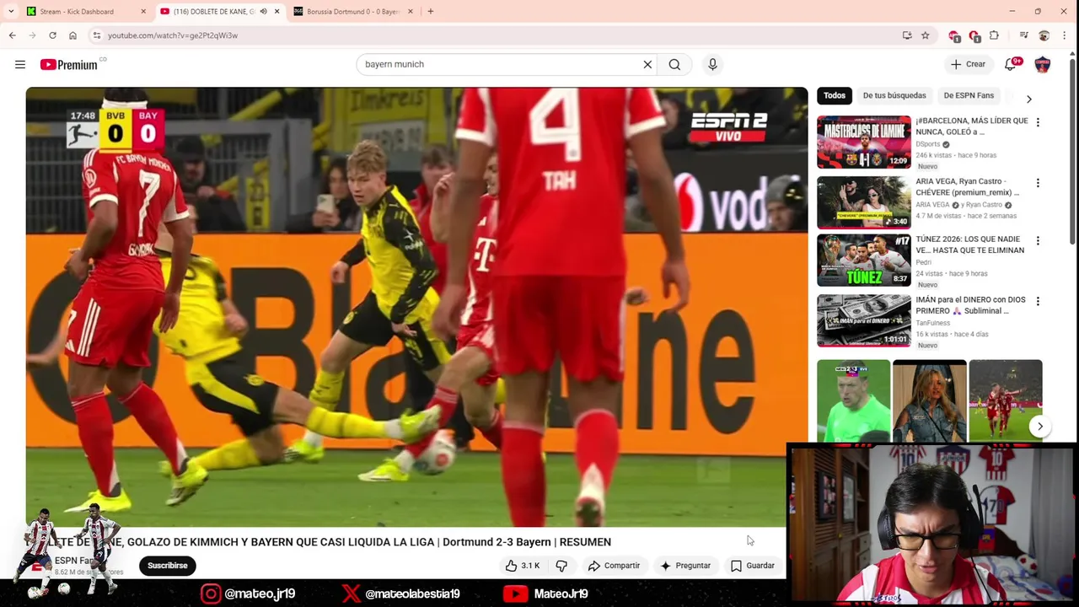View site information icon in address bar

pos(97,35)
